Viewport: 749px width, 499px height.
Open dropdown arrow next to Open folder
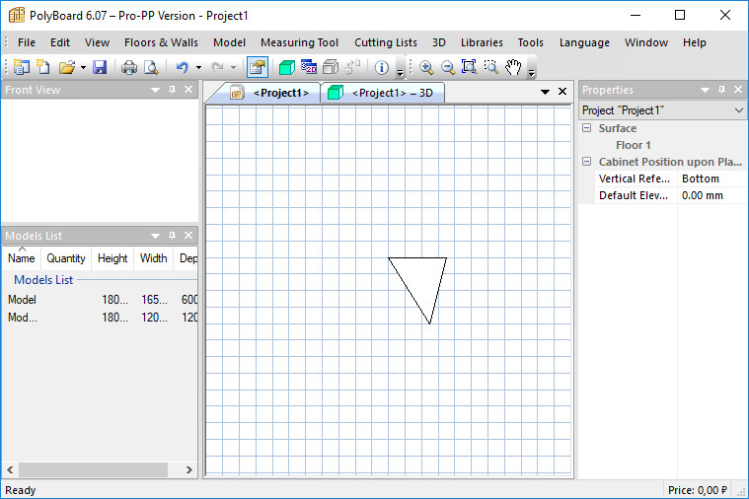(83, 68)
